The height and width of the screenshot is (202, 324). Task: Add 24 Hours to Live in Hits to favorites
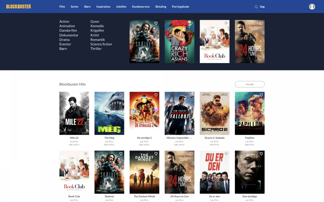tap(191, 154)
